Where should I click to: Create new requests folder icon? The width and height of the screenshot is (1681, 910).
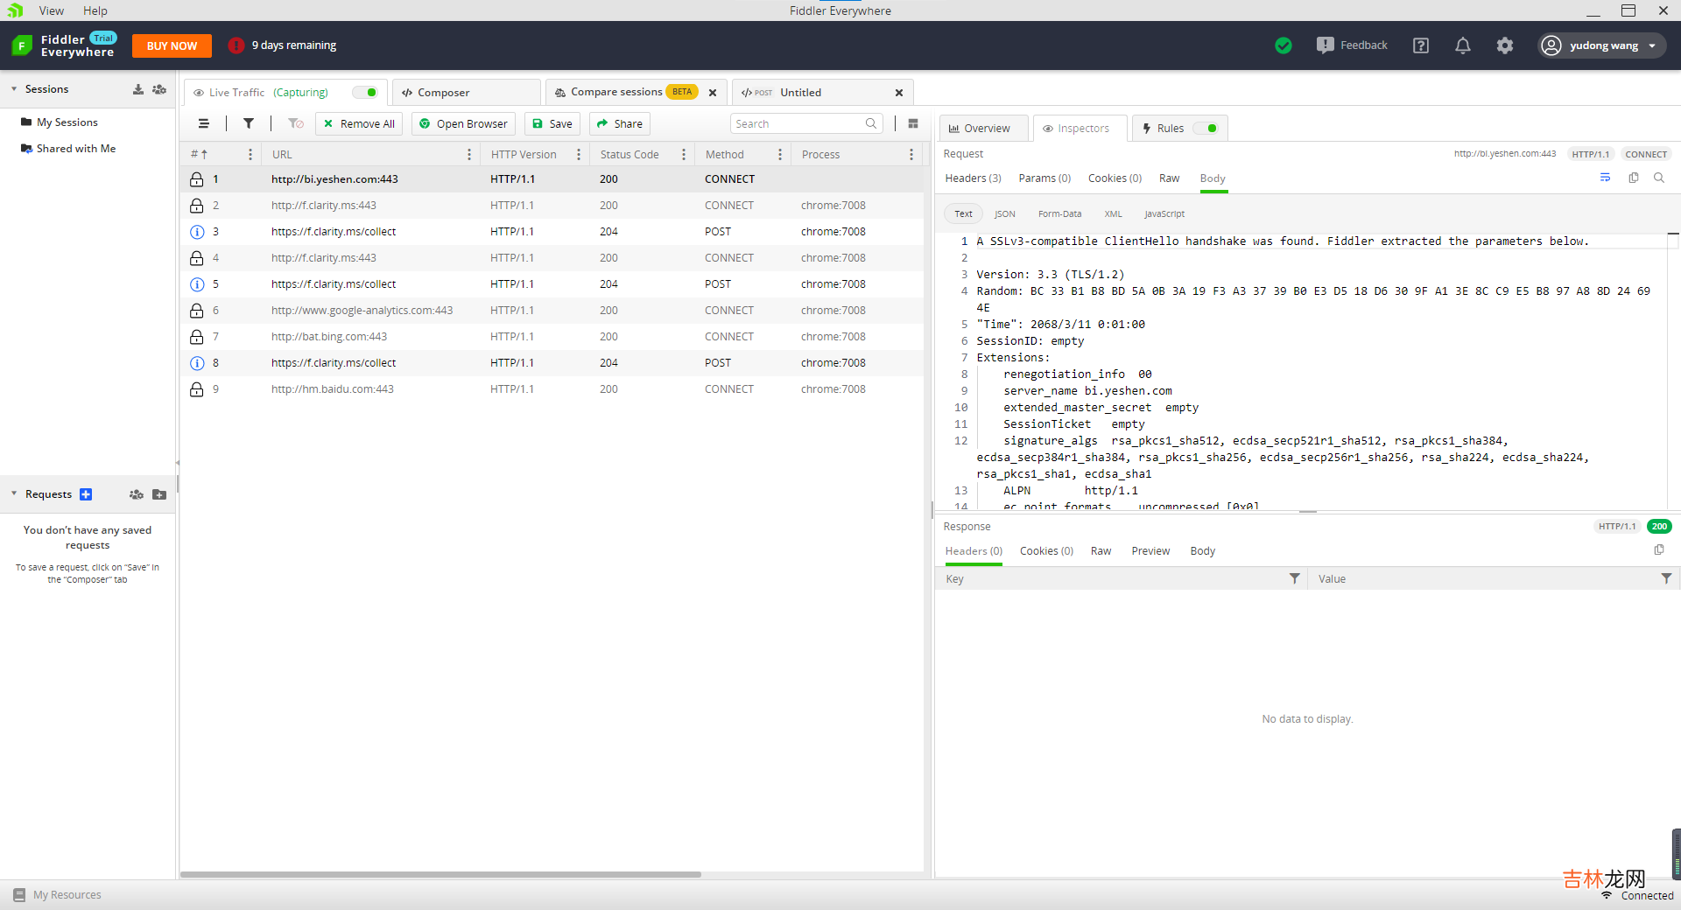point(159,494)
